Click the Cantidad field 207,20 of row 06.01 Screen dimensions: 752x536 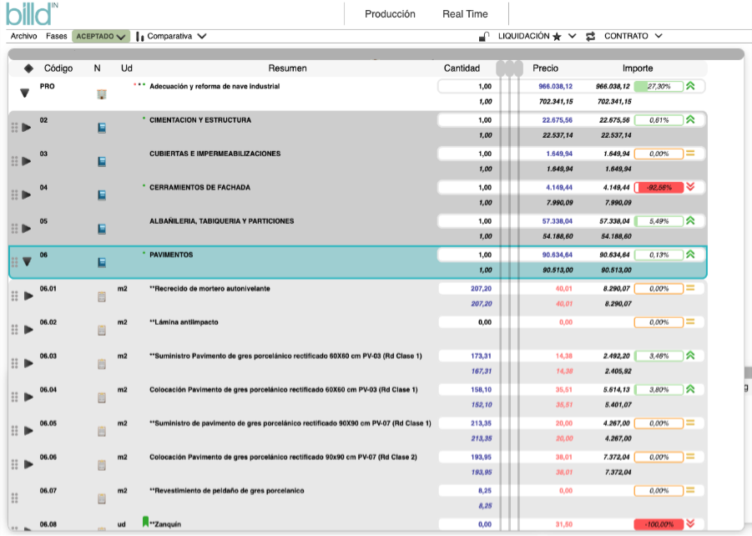467,289
